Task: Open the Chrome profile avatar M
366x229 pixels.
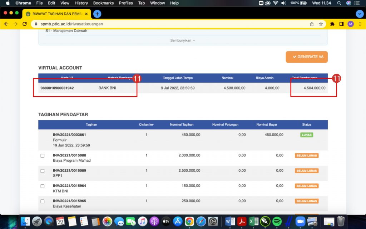Action: coord(350,24)
